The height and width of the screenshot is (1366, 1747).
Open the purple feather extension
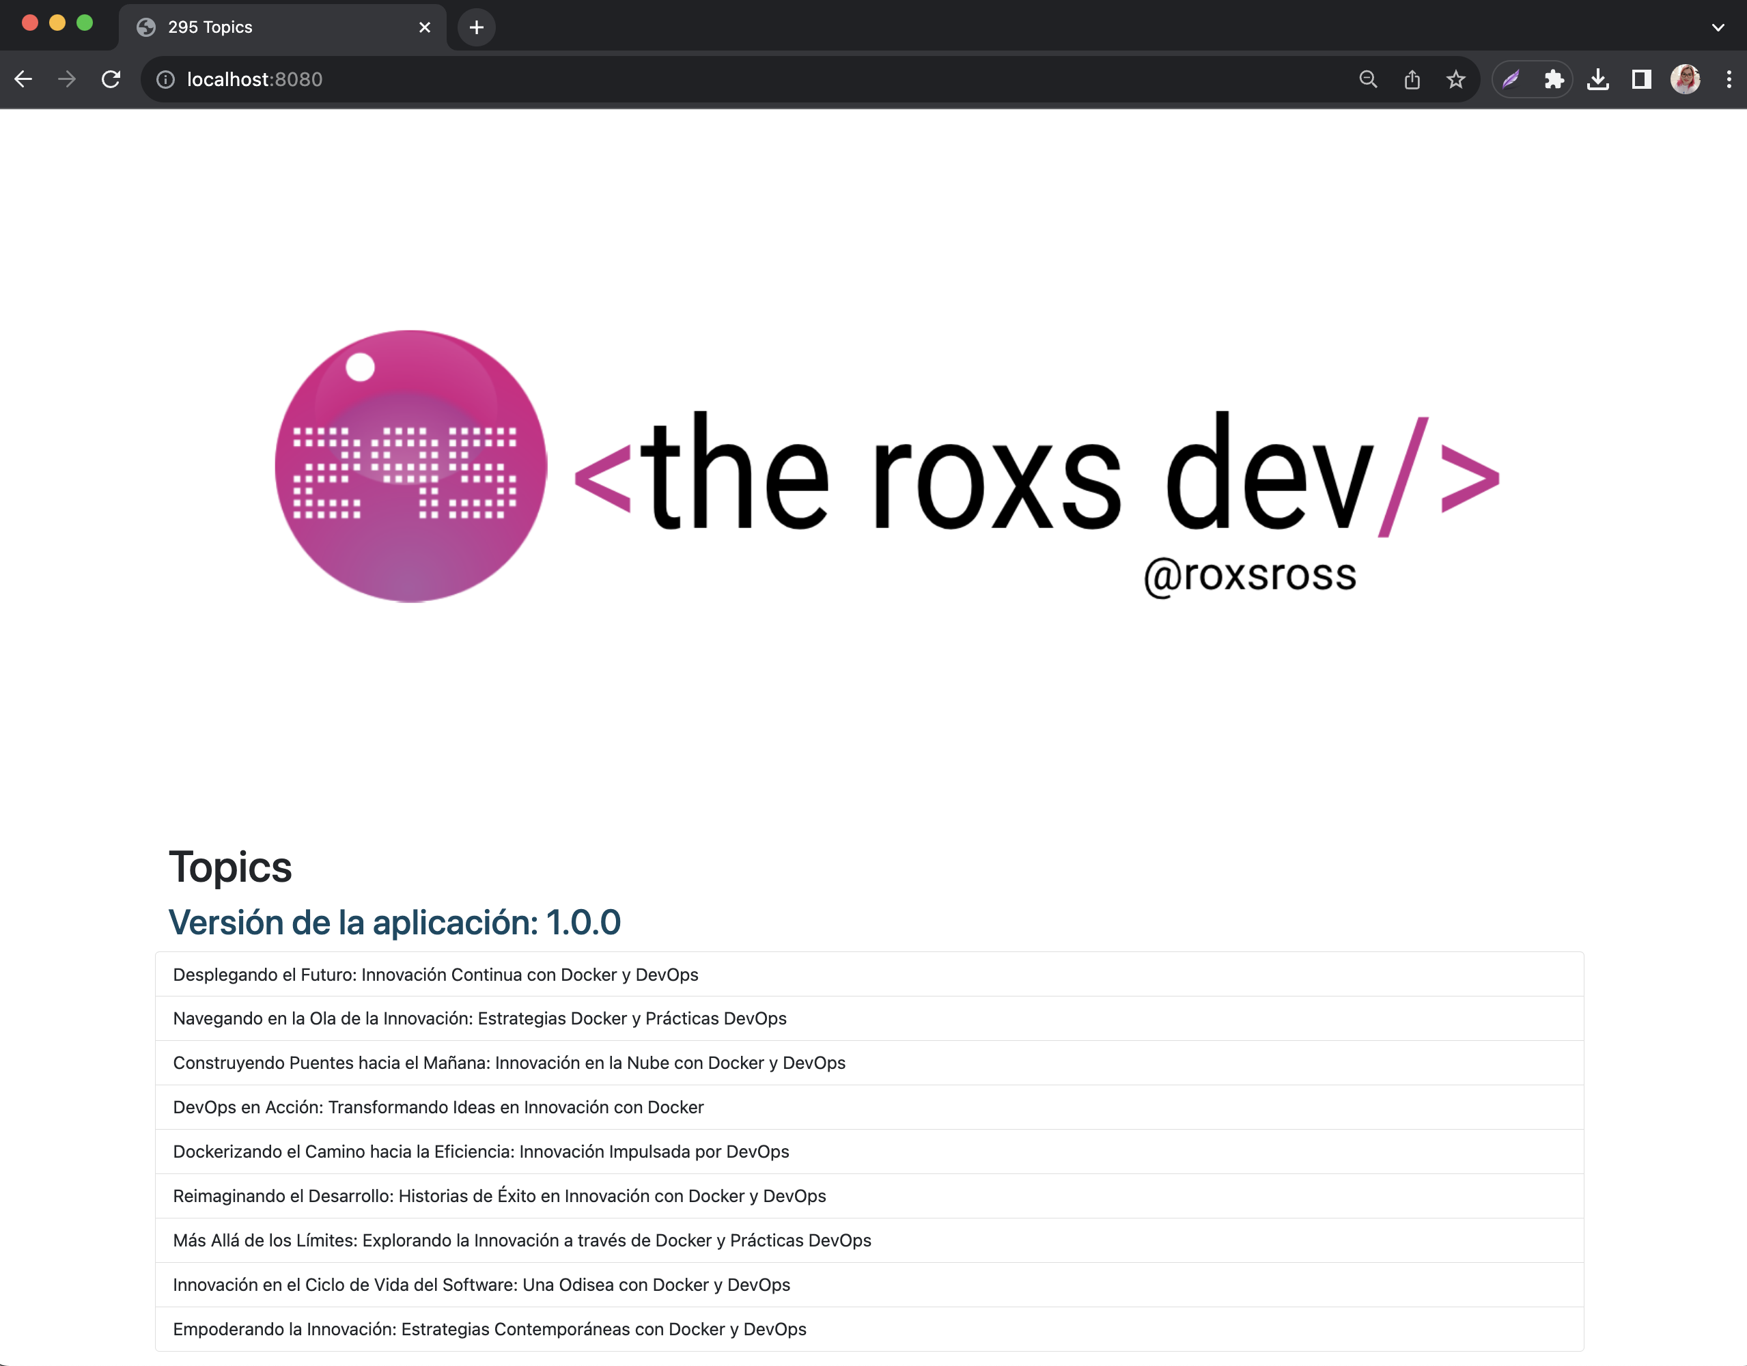pos(1511,79)
